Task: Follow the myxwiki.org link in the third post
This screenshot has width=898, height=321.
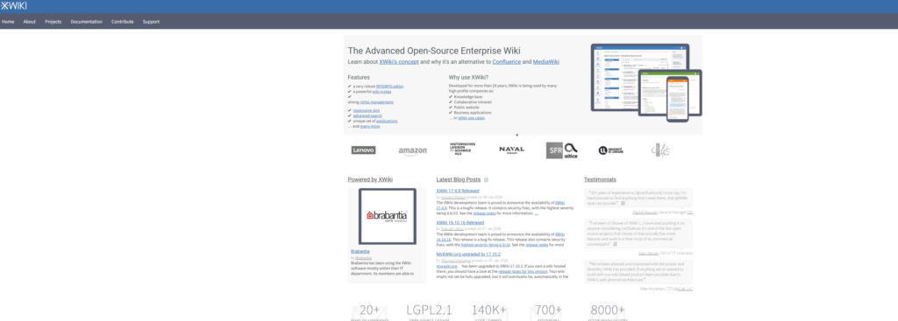Action: click(x=446, y=266)
